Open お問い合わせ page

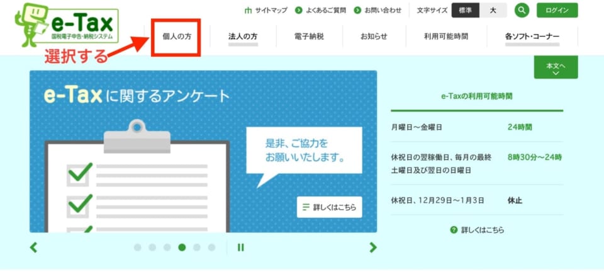pos(377,11)
